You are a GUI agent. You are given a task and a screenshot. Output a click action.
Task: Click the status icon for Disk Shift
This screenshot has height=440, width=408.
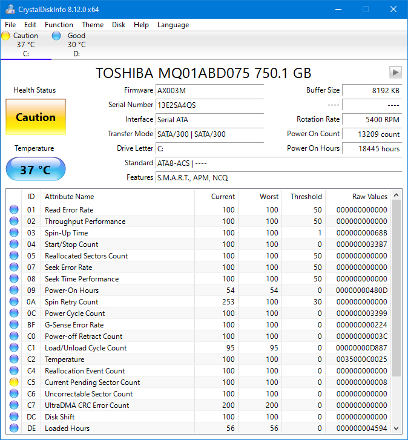[x=14, y=417]
